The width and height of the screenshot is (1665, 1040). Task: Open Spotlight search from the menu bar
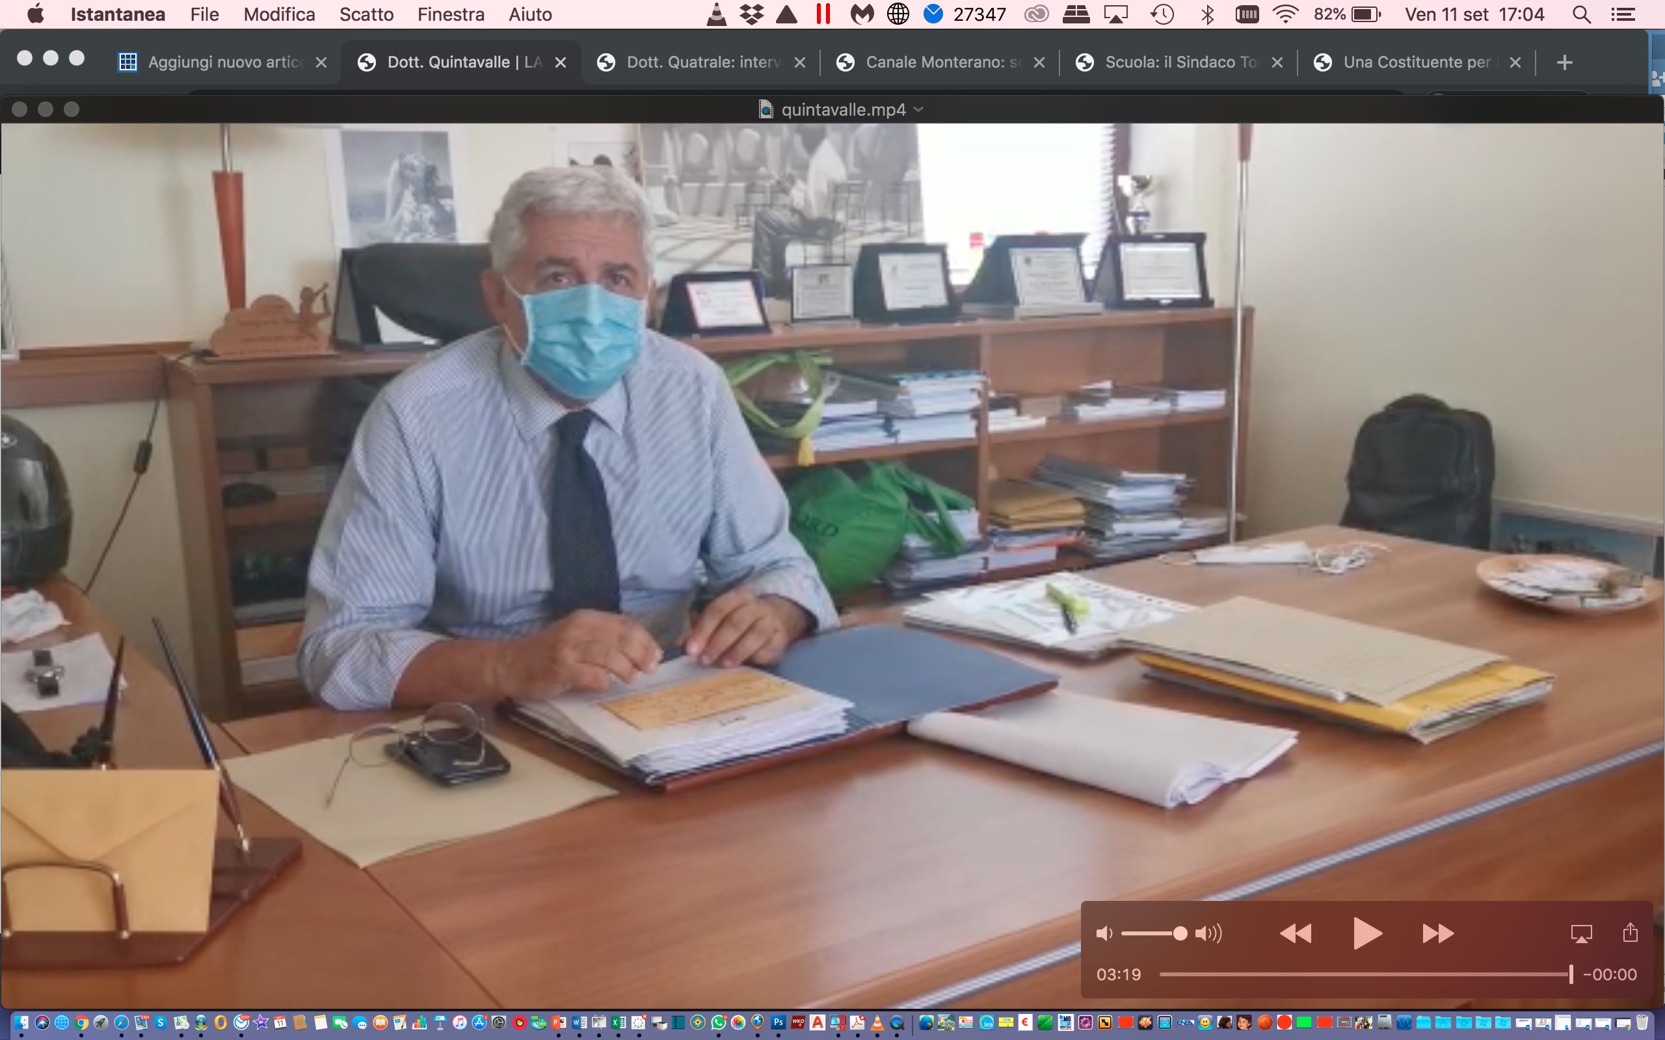point(1581,14)
